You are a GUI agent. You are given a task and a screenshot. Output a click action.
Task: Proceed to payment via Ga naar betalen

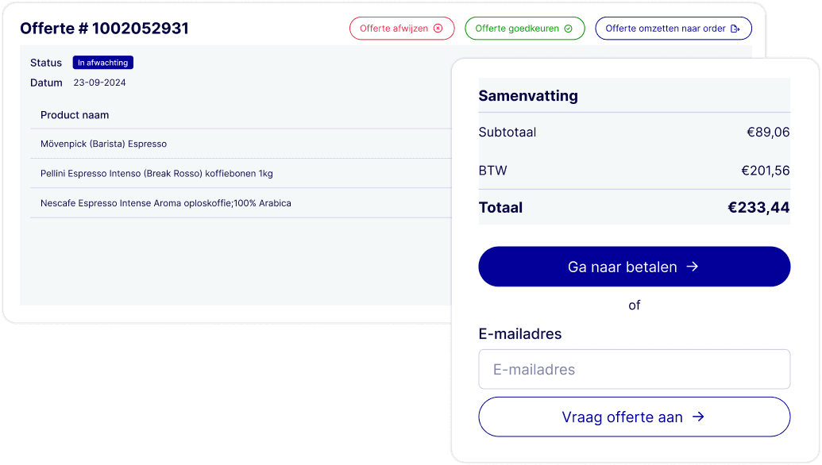(634, 267)
